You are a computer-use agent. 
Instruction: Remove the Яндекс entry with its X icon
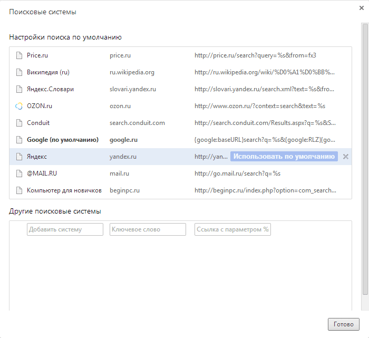(345, 157)
